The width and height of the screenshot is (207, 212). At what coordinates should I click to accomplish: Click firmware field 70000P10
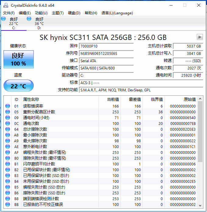(106, 46)
